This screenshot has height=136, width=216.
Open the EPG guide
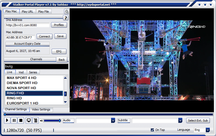59,51
